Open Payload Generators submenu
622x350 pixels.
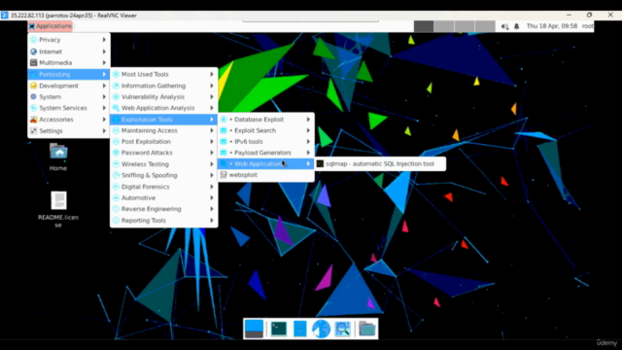pyautogui.click(x=265, y=153)
